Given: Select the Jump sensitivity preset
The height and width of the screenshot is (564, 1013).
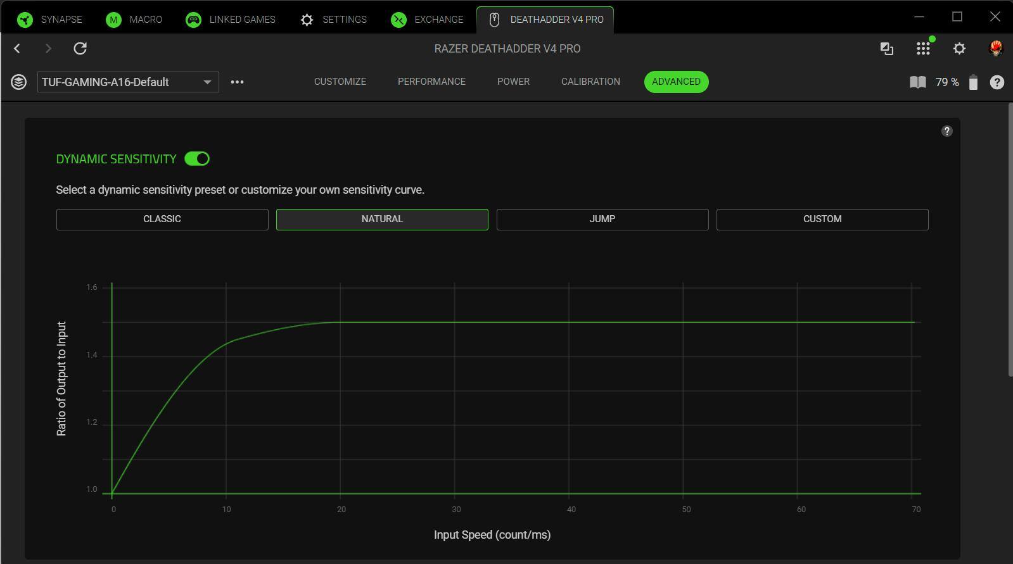Looking at the screenshot, I should tap(602, 219).
